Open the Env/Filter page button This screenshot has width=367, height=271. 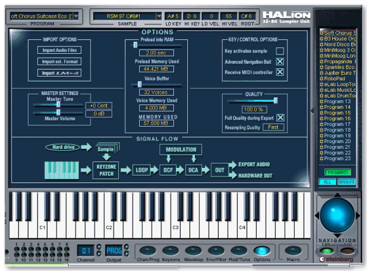(216, 251)
